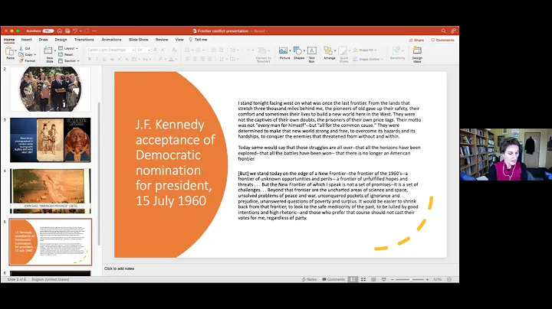Click the zoom slider handle
This screenshot has width=552, height=309.
pyautogui.click(x=410, y=279)
